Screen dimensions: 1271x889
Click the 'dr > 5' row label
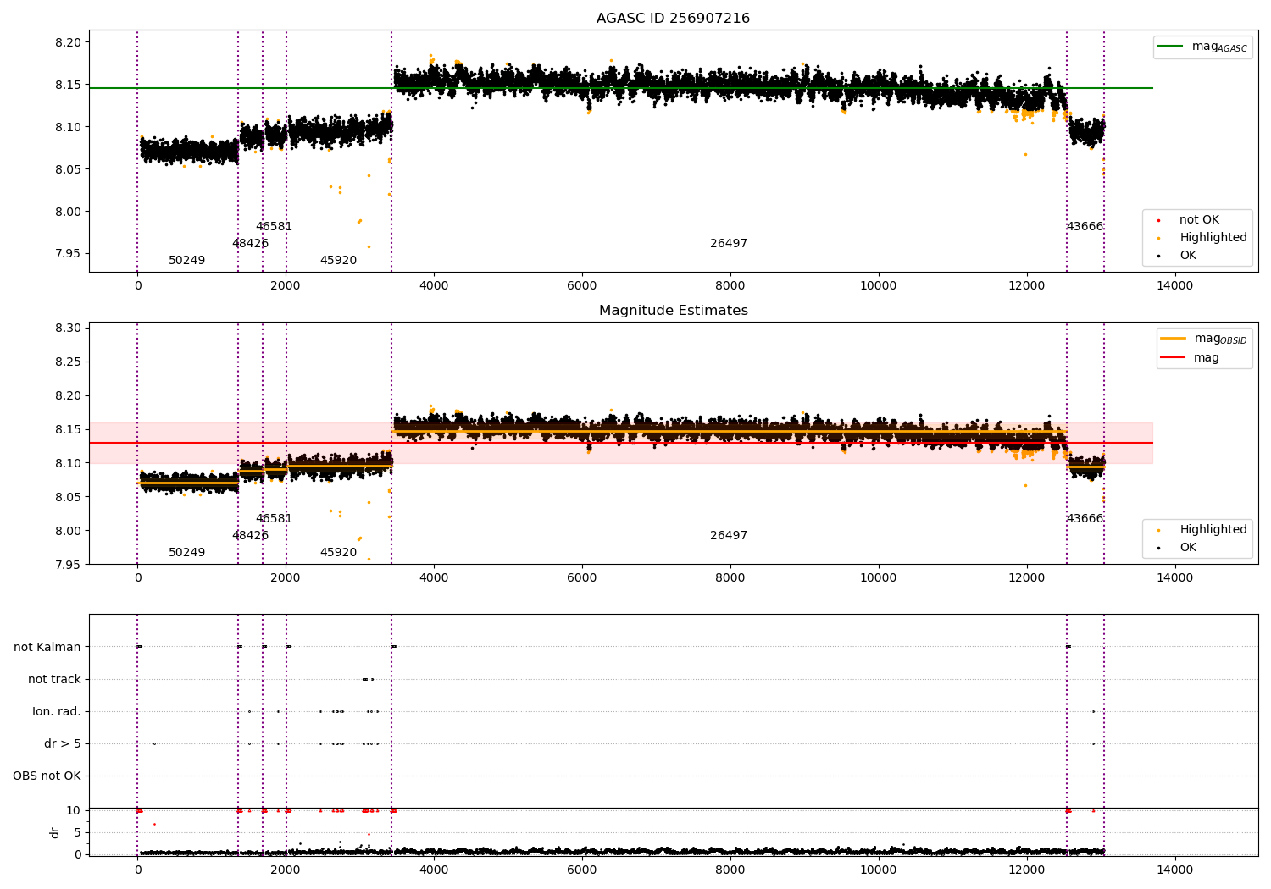(63, 744)
